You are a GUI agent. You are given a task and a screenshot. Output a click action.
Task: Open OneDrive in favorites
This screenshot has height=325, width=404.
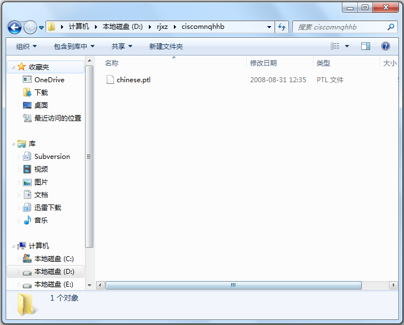tap(49, 79)
